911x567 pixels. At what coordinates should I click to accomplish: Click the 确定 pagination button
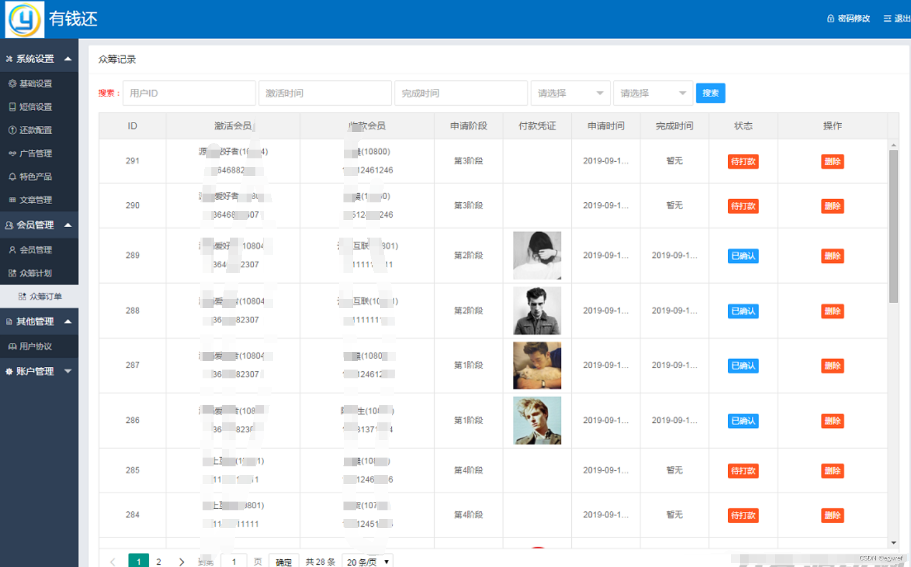click(283, 562)
